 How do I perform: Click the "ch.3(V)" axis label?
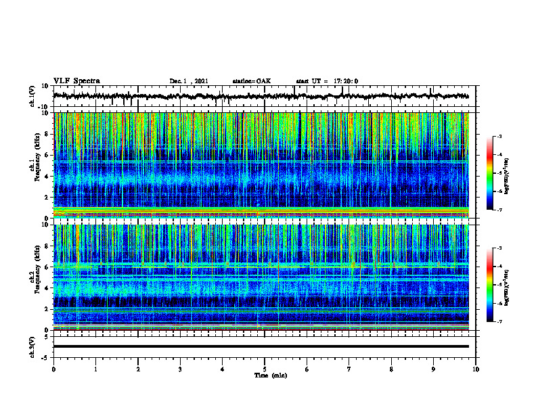pos(32,348)
